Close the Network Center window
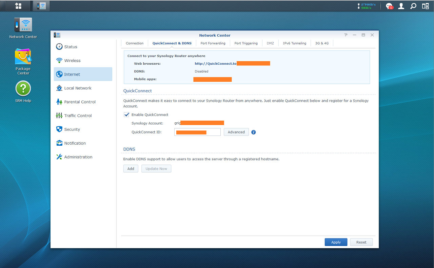Image resolution: width=434 pixels, height=268 pixels. pyautogui.click(x=372, y=35)
